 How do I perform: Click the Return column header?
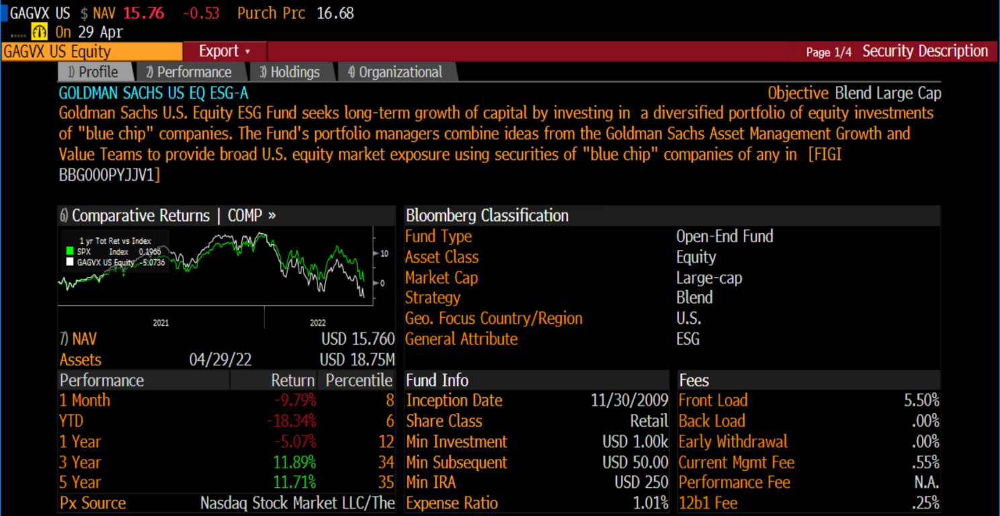(293, 380)
